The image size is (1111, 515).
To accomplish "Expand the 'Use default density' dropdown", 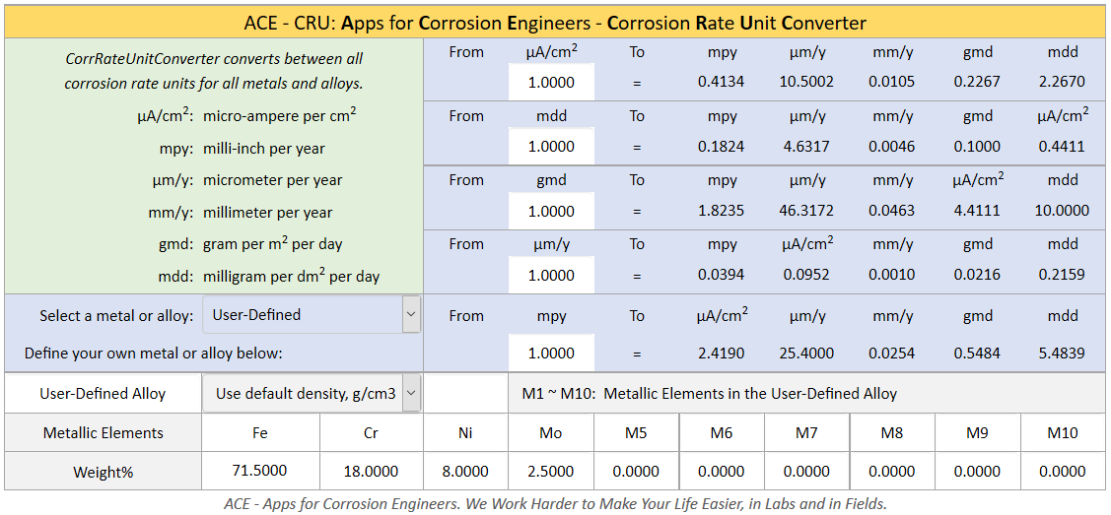I will point(312,393).
